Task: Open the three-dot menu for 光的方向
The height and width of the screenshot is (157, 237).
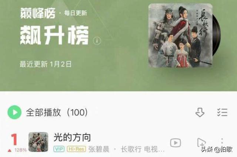Action: click(x=222, y=141)
